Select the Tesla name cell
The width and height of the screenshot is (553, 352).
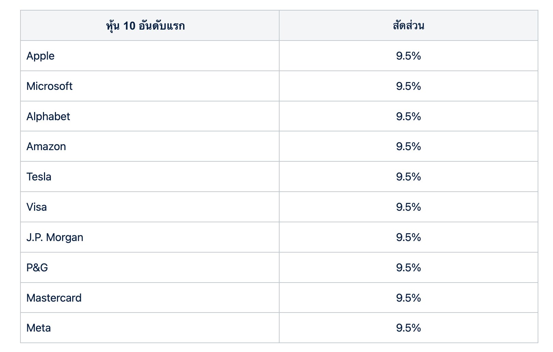[39, 177]
